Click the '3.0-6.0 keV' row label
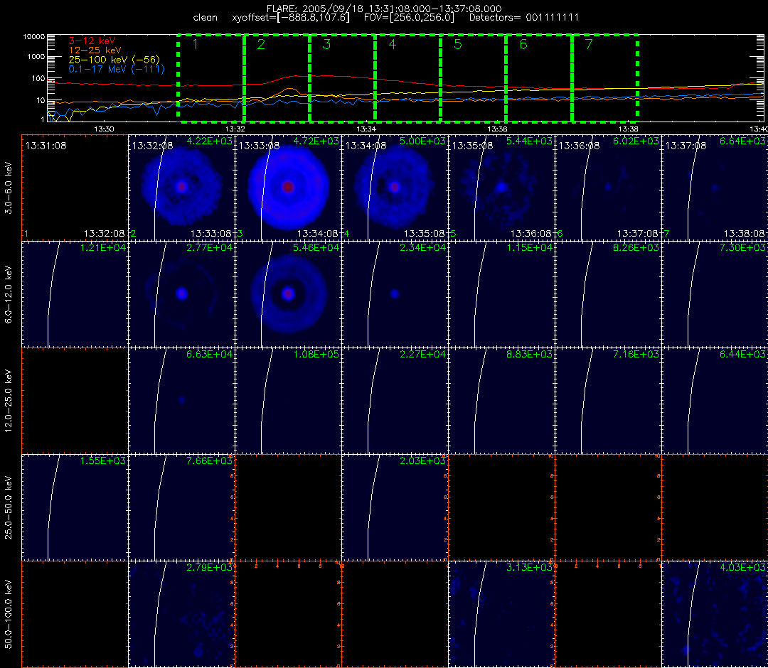Viewport: 768px width, 668px height. 9,188
